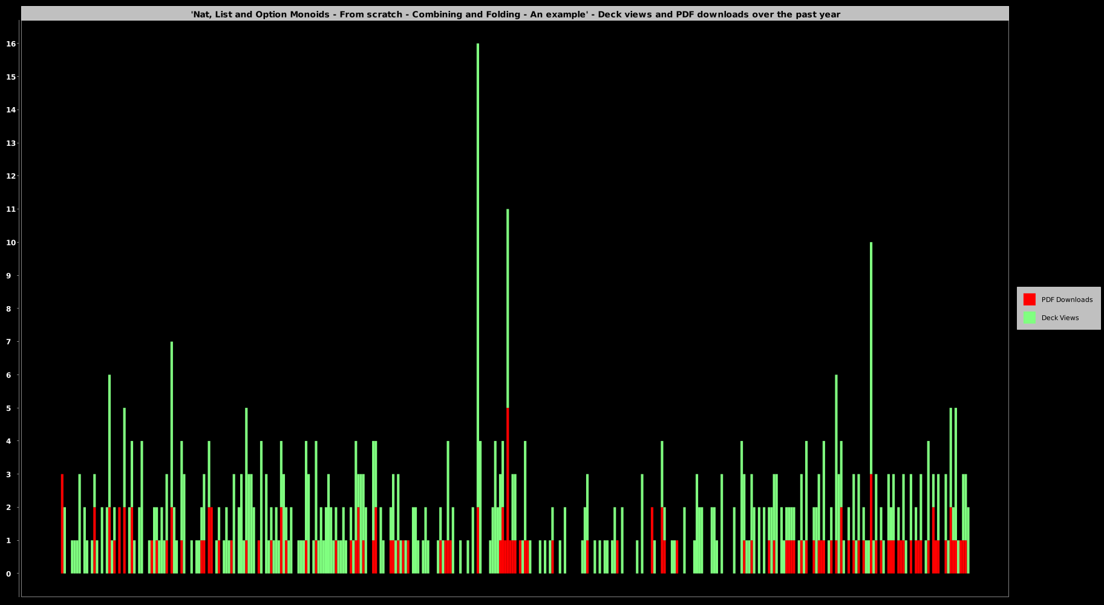Click y-axis label 10
The width and height of the screenshot is (1104, 605).
coord(11,243)
